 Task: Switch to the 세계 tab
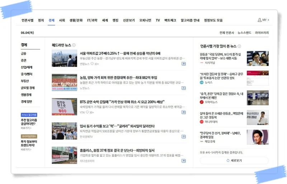click(105, 20)
